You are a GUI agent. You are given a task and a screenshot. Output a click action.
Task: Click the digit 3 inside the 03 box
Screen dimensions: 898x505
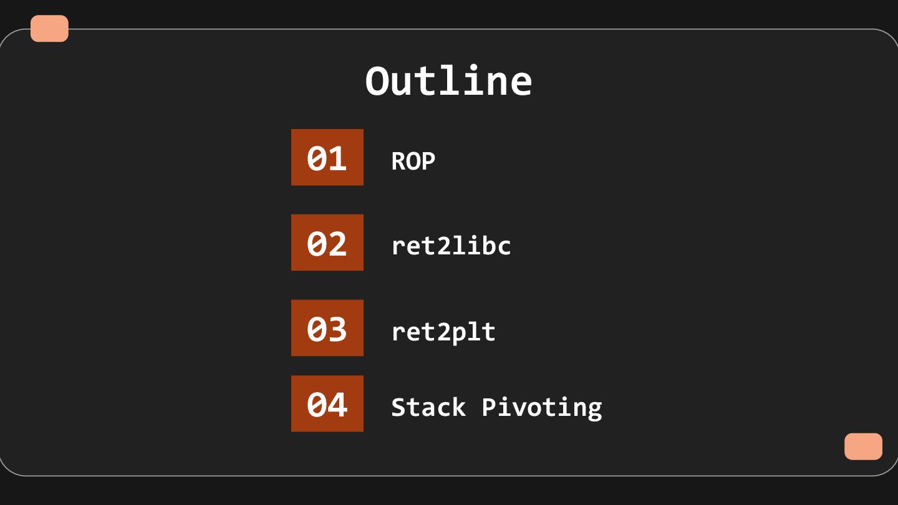337,329
